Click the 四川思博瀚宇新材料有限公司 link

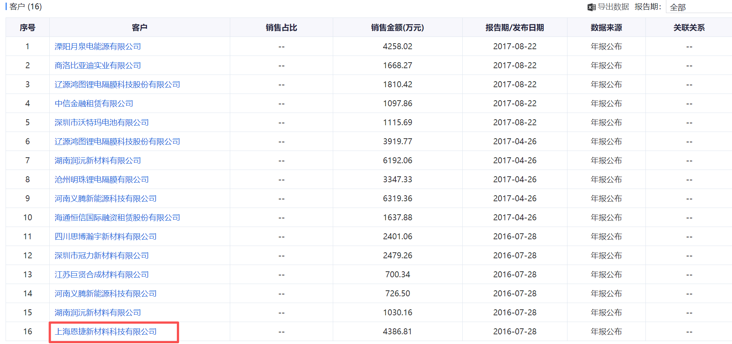[x=106, y=237]
